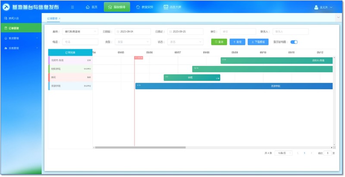The height and width of the screenshot is (177, 345).
Task: Click the blue 新增 add button
Action: 238,42
